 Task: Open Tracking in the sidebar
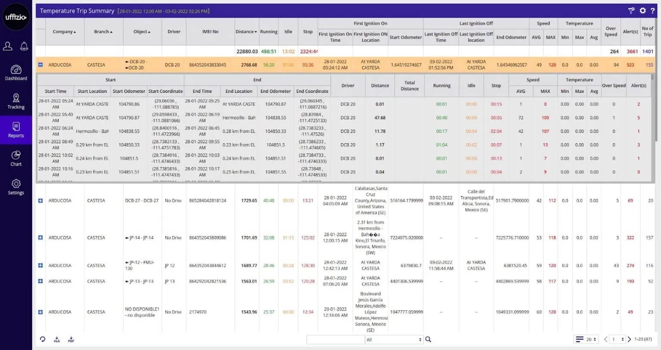point(16,101)
